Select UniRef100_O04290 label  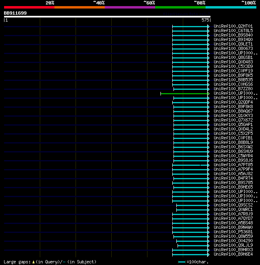[233, 241]
